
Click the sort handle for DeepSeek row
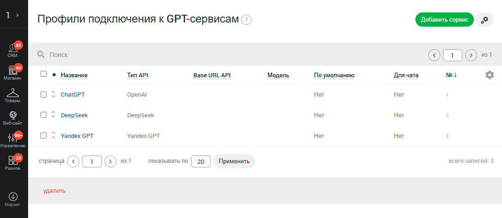pos(53,115)
